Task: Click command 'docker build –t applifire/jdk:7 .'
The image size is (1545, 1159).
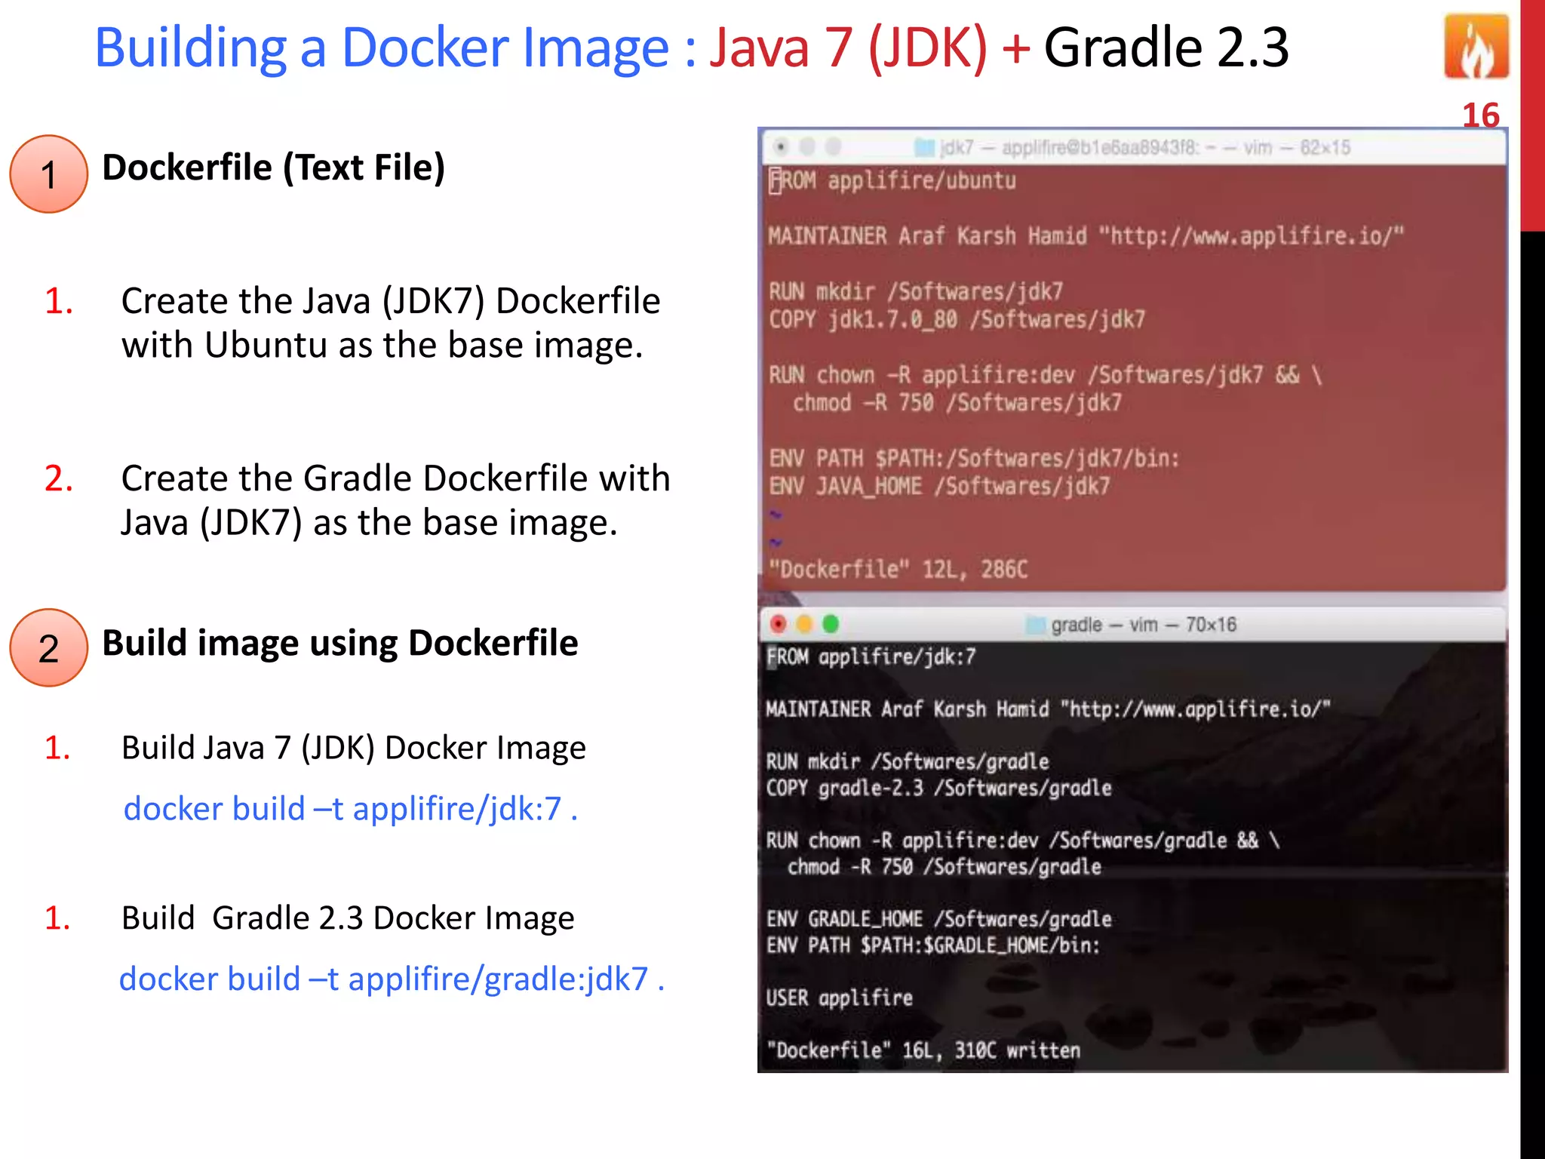Action: (351, 809)
